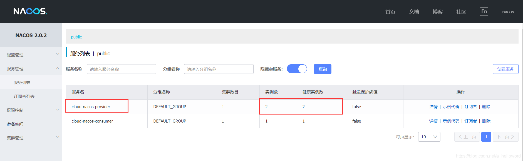Expand the 集群管理 menu chevron

click(58, 137)
